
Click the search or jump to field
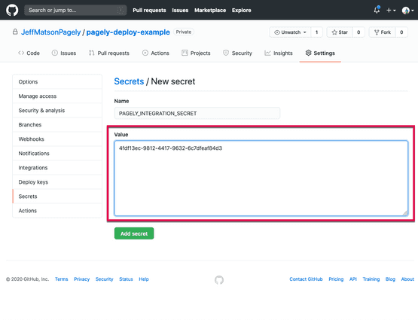point(75,10)
